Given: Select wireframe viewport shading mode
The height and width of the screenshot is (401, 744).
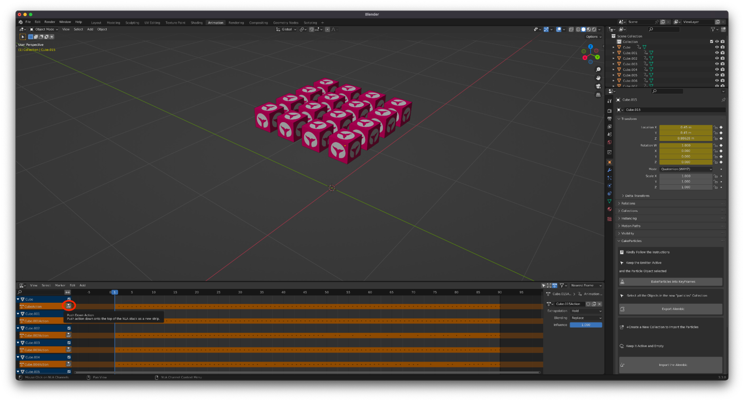Looking at the screenshot, I should [578, 29].
